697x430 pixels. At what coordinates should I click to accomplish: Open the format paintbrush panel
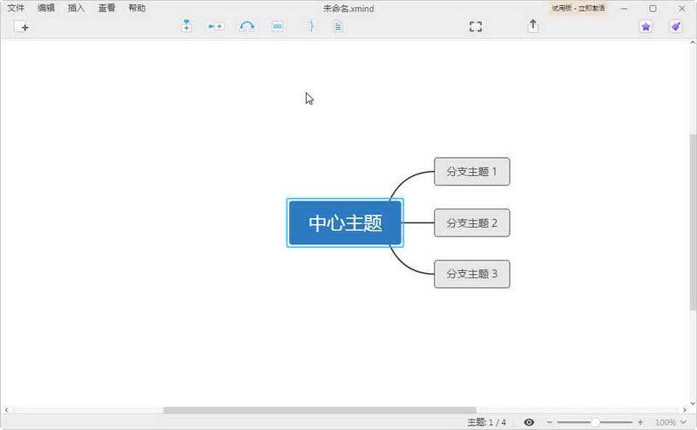coord(676,27)
